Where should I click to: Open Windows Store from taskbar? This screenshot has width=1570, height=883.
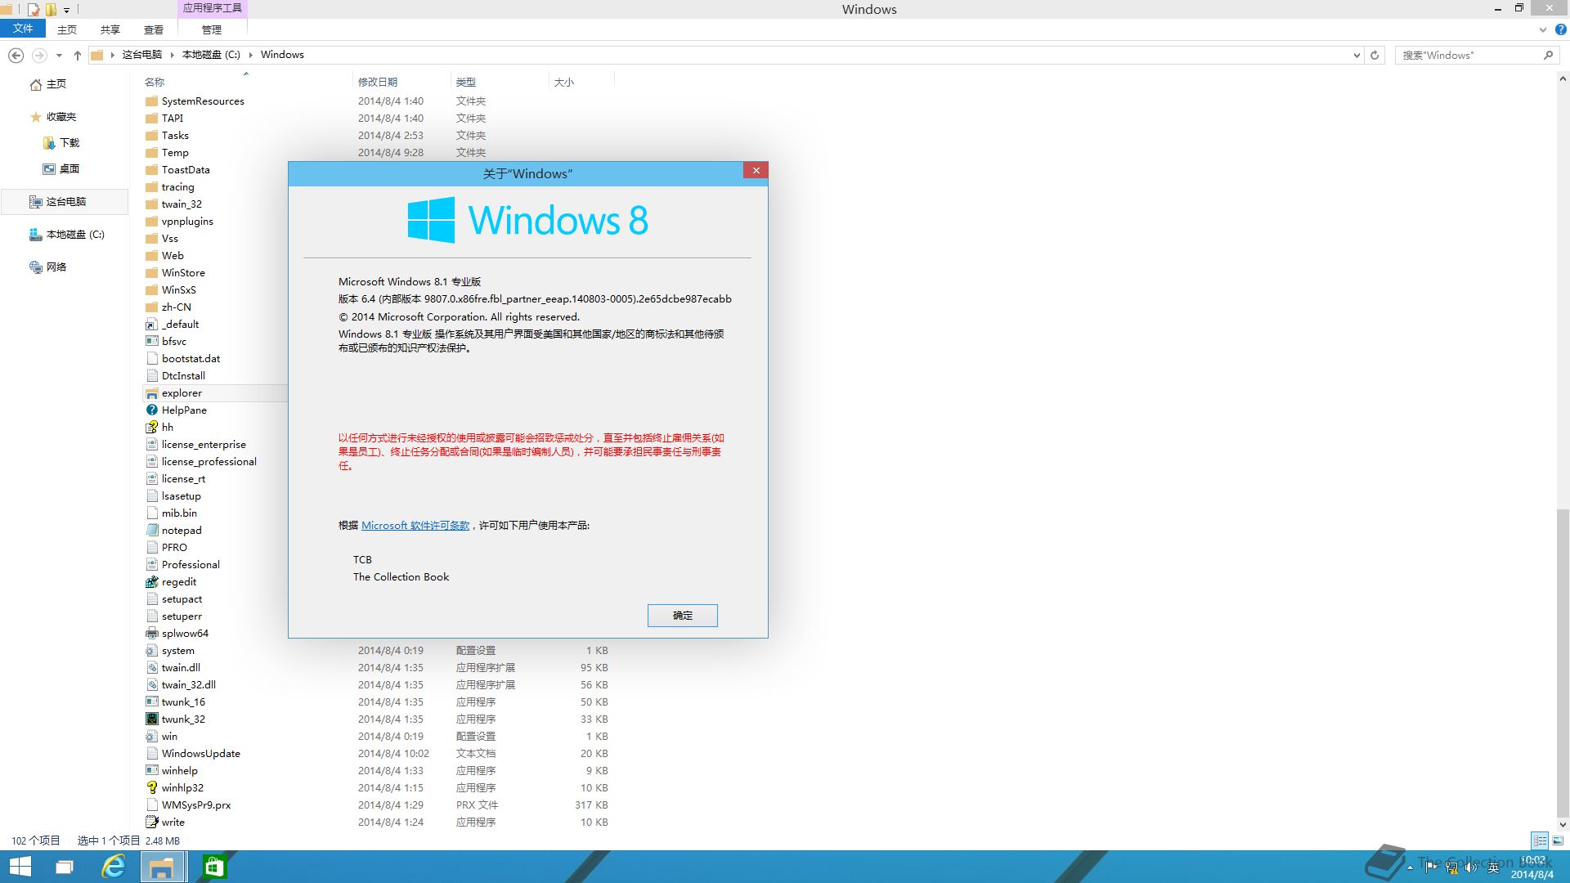(x=214, y=867)
